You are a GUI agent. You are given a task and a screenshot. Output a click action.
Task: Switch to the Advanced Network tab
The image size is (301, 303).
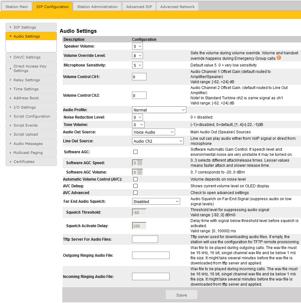[x=177, y=7]
